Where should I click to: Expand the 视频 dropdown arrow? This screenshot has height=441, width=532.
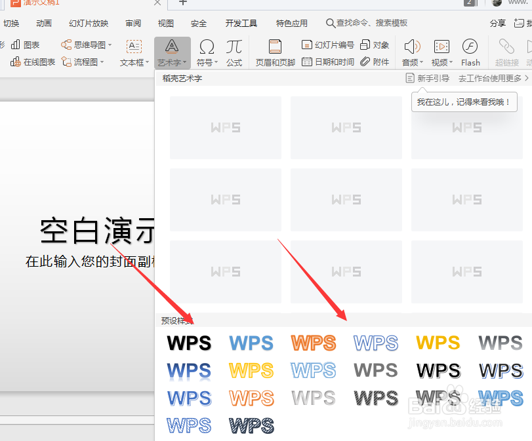(451, 62)
